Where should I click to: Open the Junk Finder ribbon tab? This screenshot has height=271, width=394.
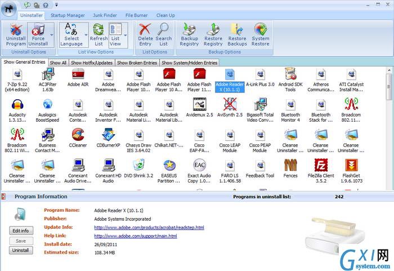click(x=105, y=15)
